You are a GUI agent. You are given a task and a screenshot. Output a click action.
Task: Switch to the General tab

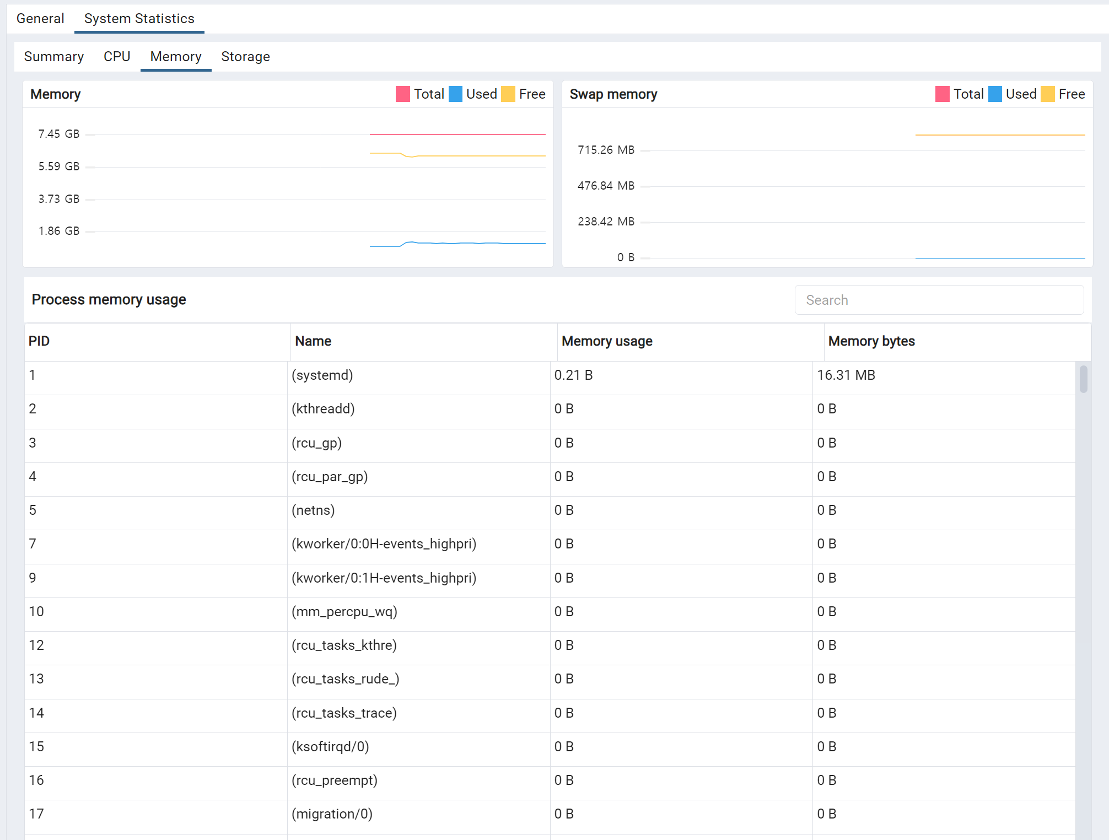[x=40, y=19]
